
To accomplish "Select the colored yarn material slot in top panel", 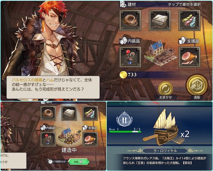I will pos(189,20).
